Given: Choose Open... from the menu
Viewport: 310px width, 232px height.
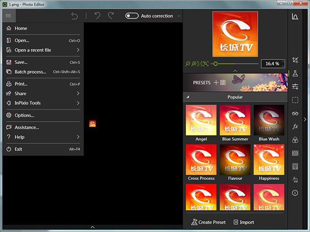Looking at the screenshot, I should coord(43,40).
